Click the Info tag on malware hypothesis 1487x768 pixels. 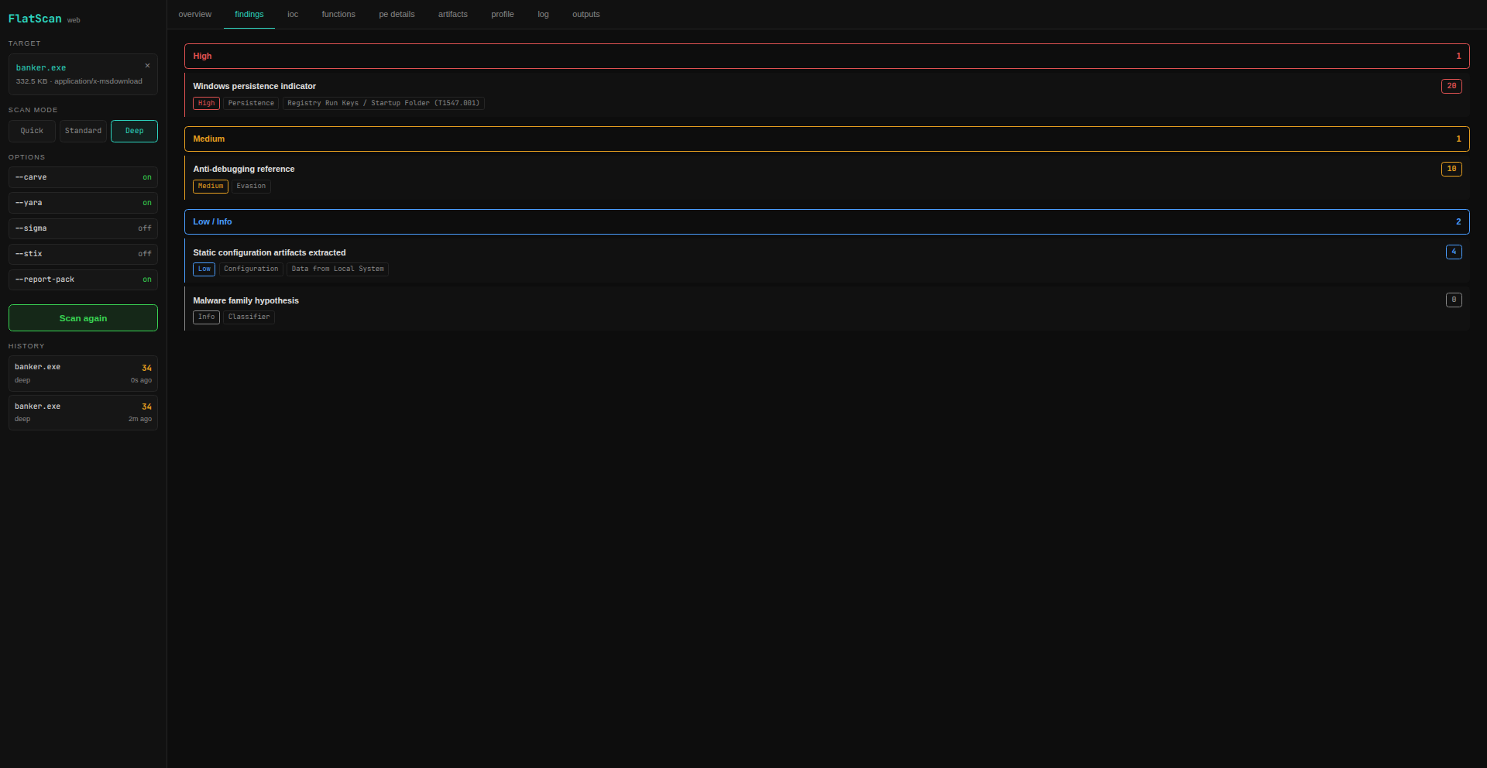[206, 317]
